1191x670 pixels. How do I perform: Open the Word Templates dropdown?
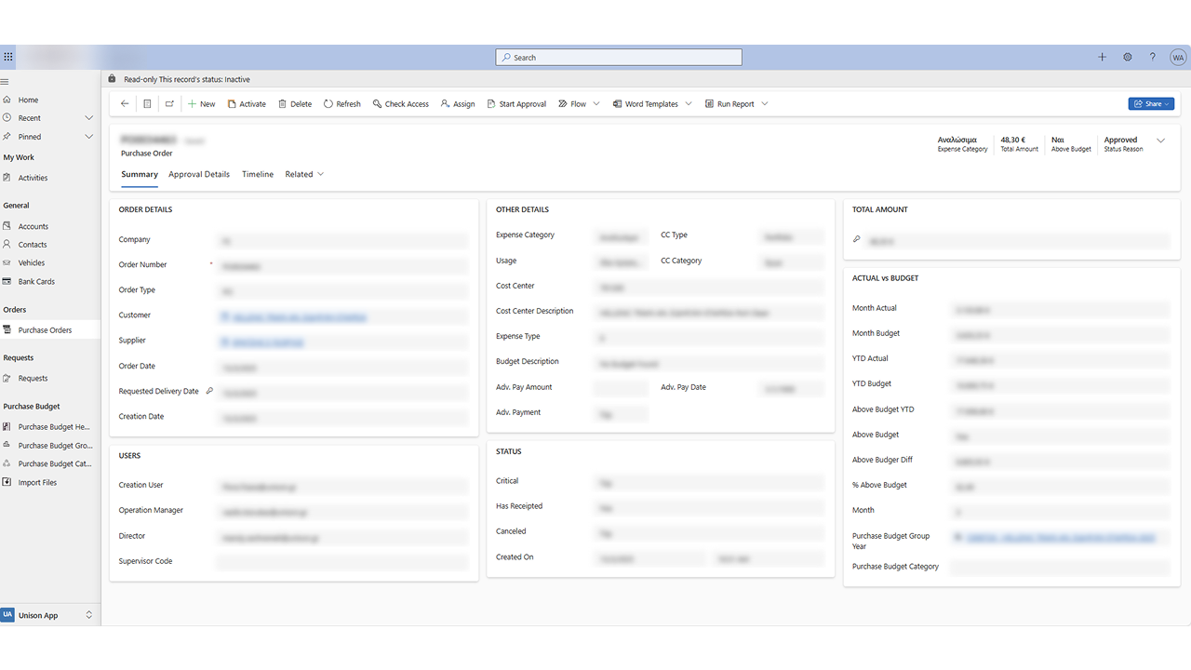(689, 104)
